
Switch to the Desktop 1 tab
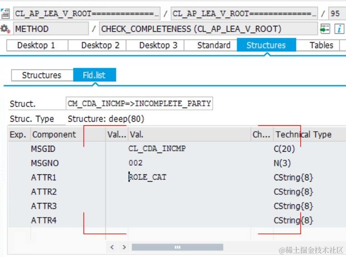coord(37,45)
